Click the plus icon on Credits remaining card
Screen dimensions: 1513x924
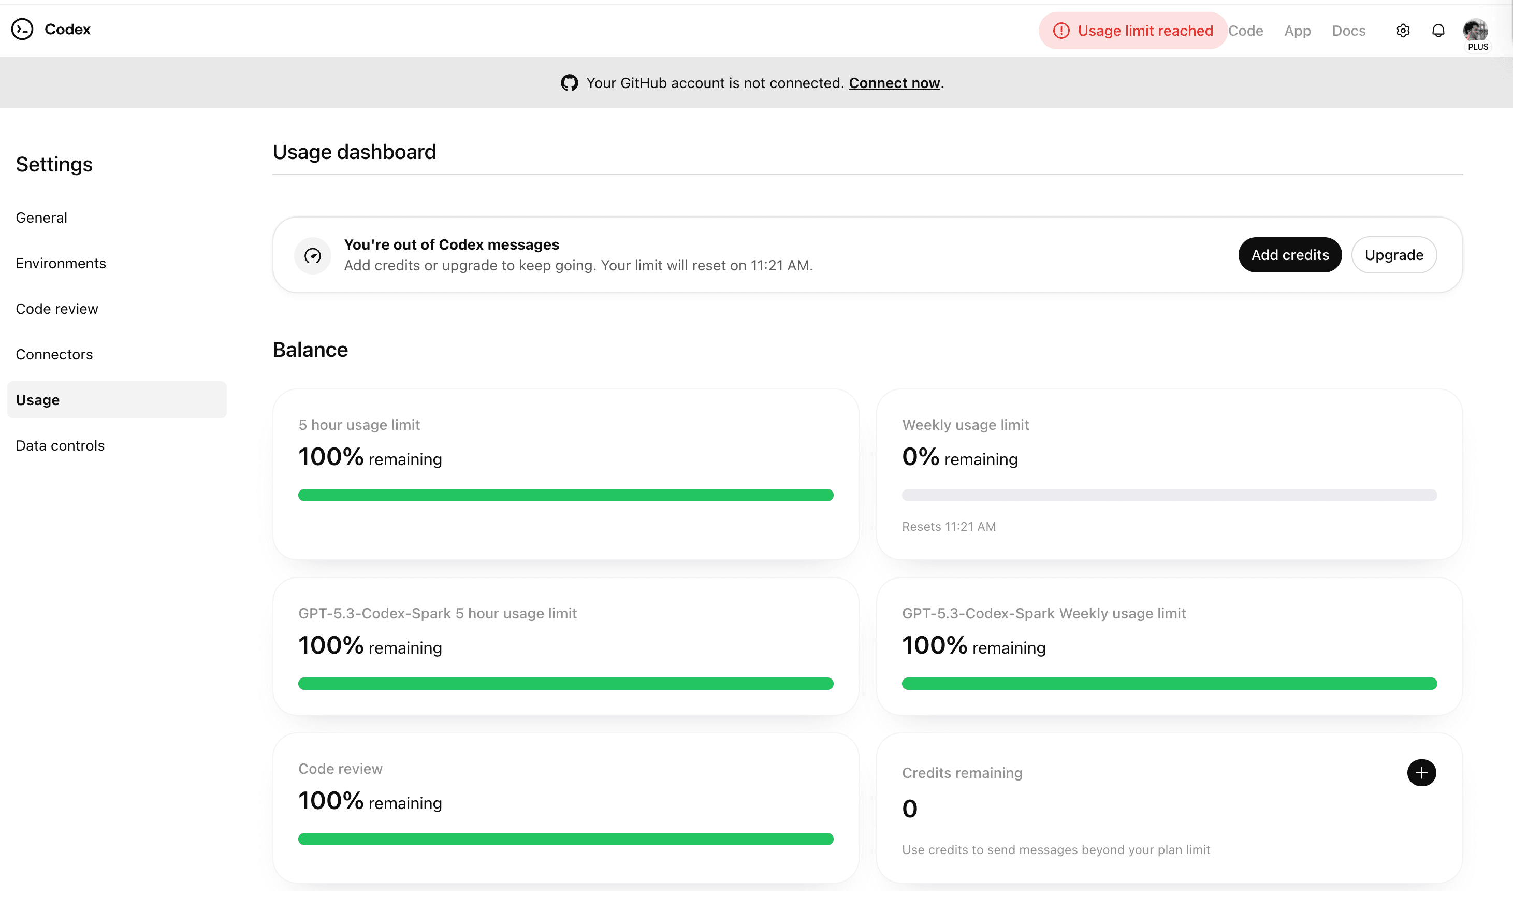click(x=1423, y=773)
